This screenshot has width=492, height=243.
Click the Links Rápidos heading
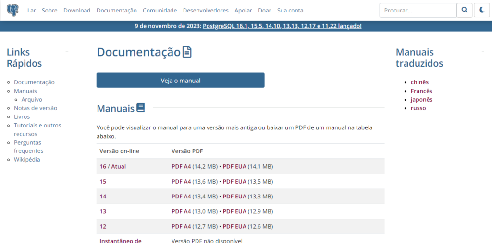(x=24, y=58)
